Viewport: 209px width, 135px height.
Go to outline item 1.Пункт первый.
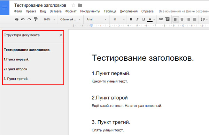coord(16,59)
